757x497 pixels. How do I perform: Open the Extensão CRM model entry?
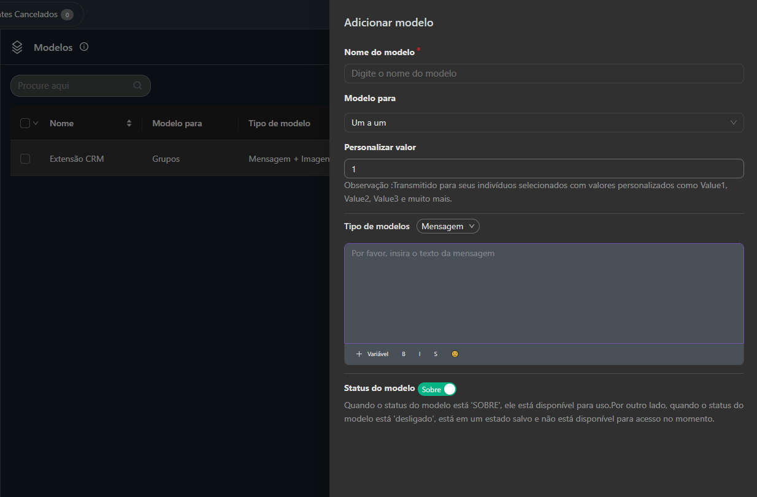[x=77, y=159]
